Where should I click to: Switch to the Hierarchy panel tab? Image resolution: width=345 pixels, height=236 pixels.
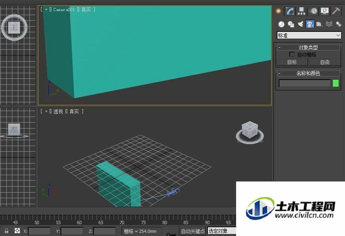[301, 11]
